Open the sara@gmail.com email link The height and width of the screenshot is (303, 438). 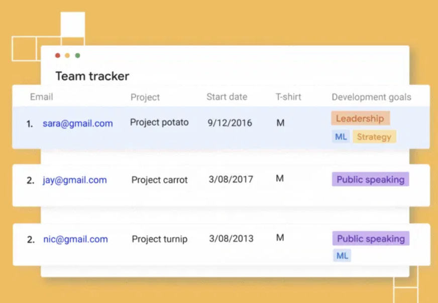(77, 123)
